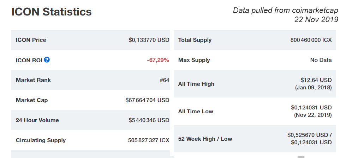The image size is (346, 158).
Task: Click the ICON Statistics heading
Action: [52, 12]
